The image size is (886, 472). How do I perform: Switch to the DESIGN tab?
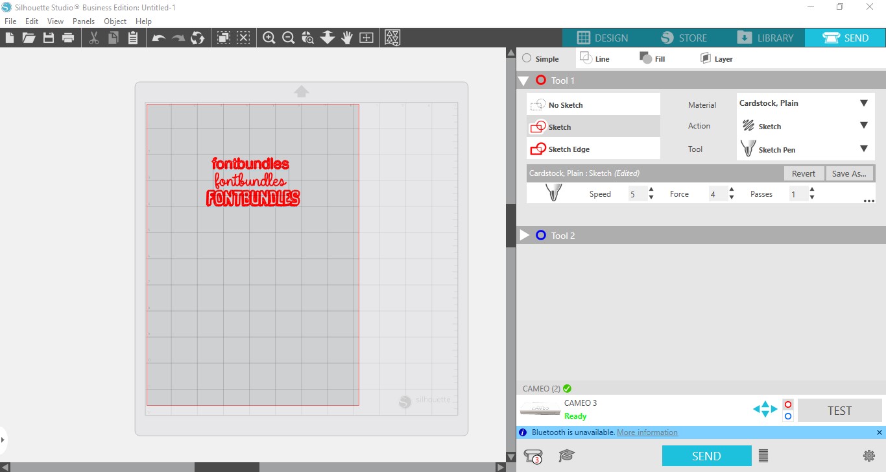click(x=603, y=38)
